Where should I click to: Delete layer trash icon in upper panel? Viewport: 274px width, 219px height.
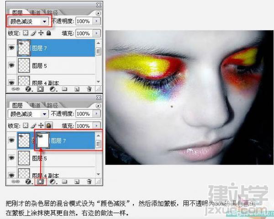pyautogui.click(x=89, y=89)
